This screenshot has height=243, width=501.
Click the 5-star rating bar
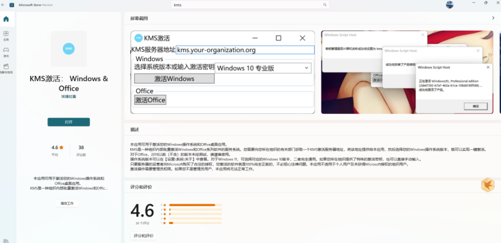click(x=195, y=204)
